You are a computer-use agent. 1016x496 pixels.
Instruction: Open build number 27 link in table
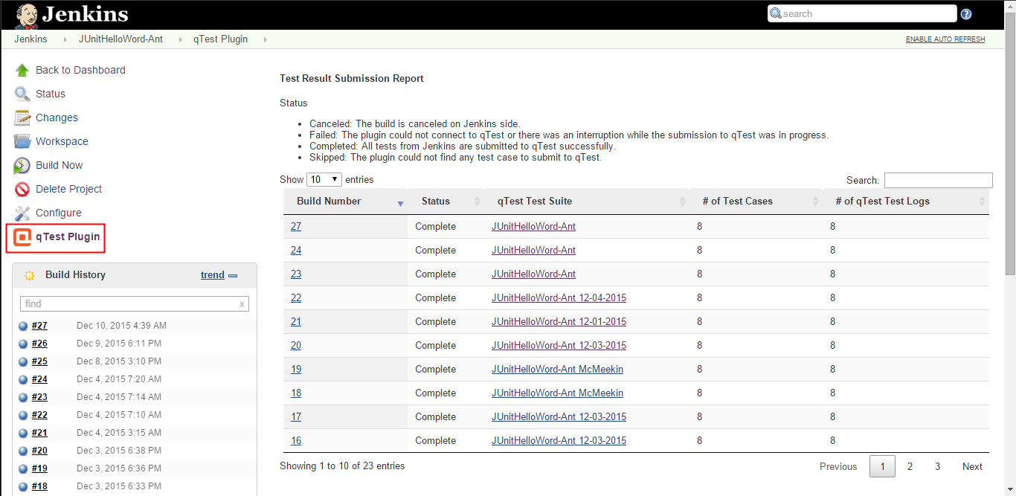[x=296, y=227]
